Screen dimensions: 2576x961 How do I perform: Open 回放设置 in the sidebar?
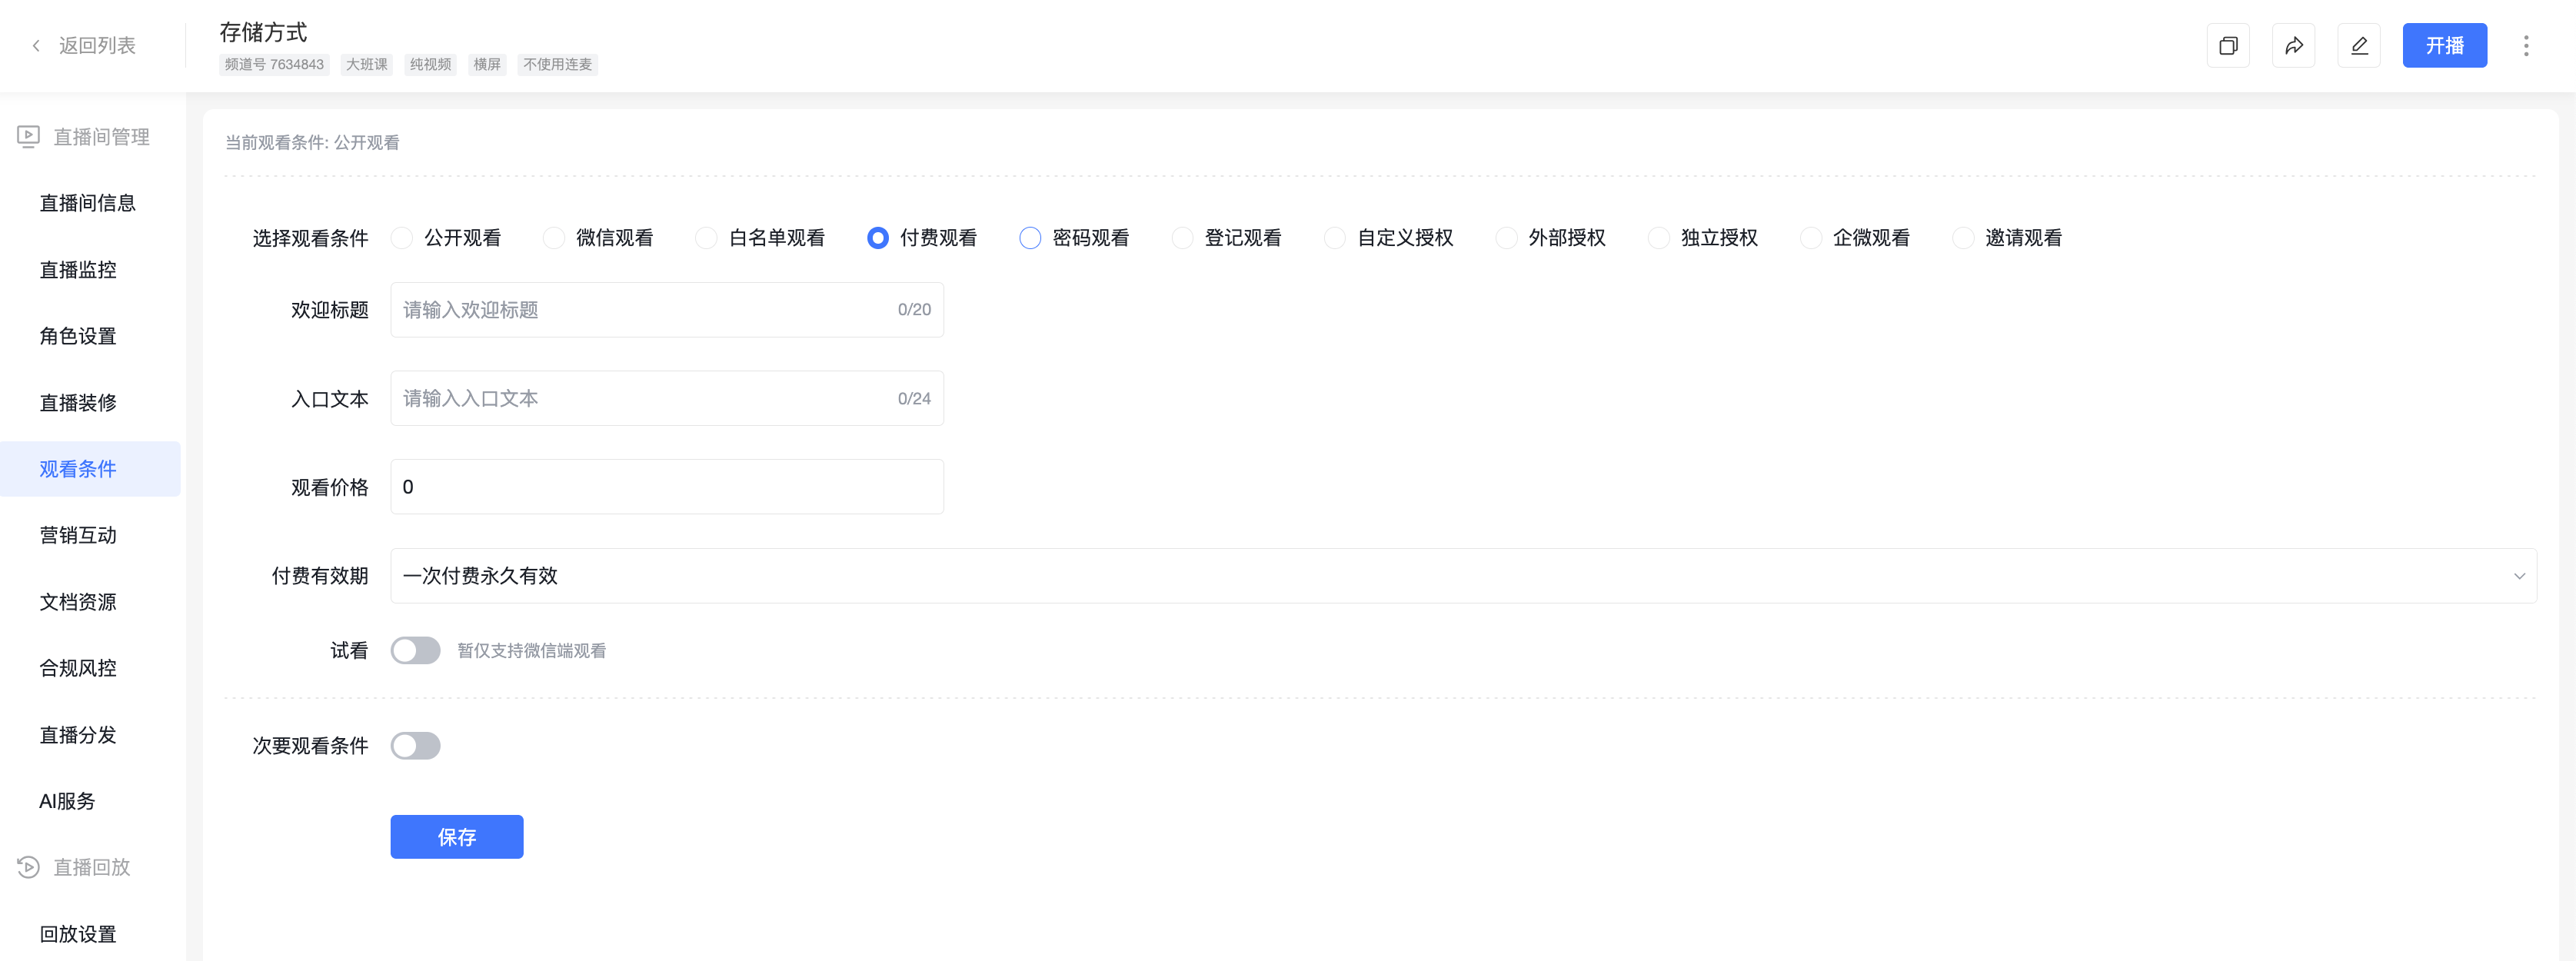(78, 934)
